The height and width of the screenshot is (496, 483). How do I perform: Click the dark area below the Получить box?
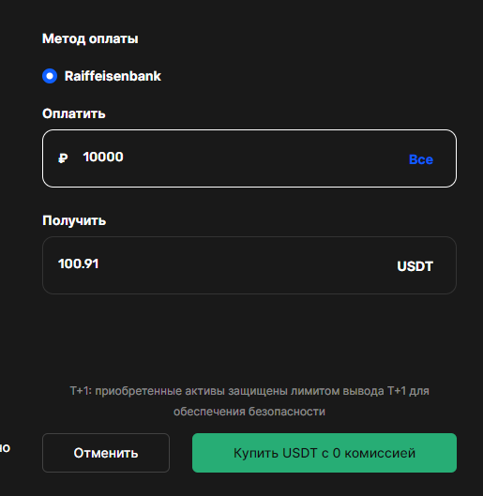249,338
